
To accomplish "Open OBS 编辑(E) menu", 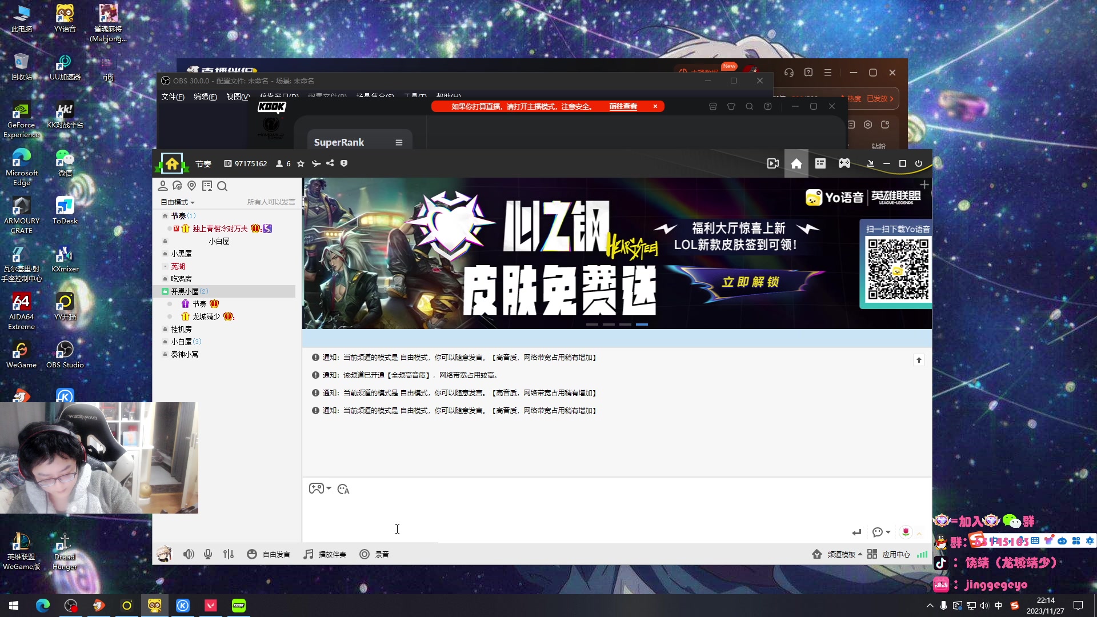I will click(205, 97).
